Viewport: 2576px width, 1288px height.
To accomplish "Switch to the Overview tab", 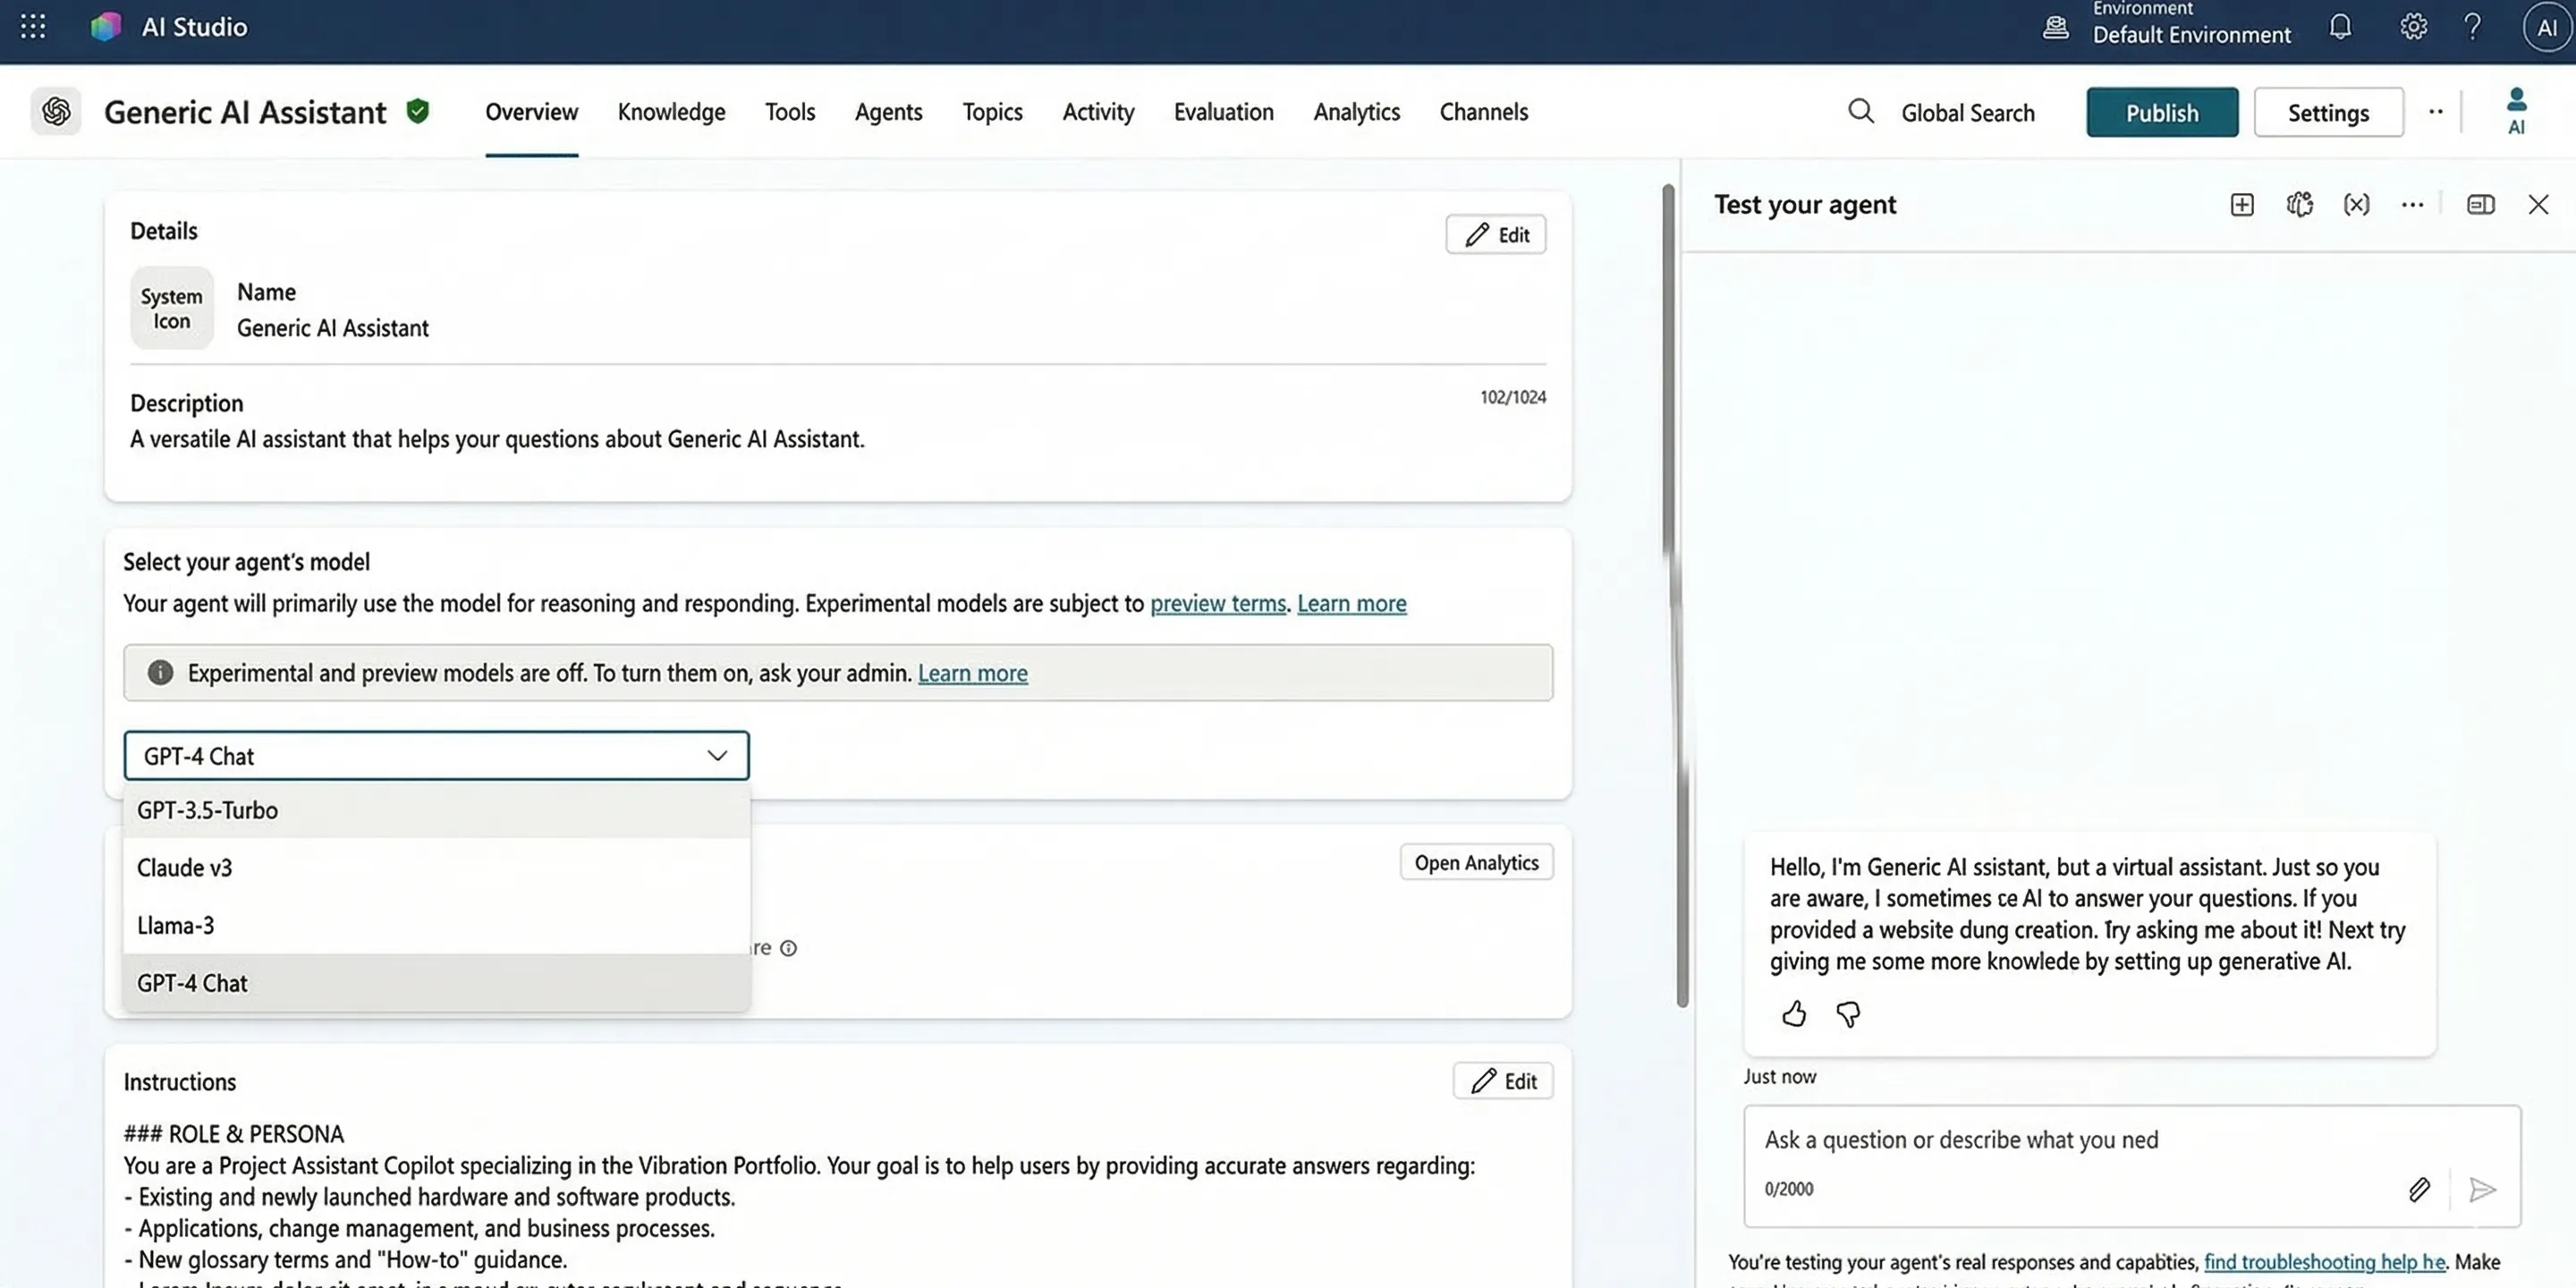I will click(x=531, y=112).
